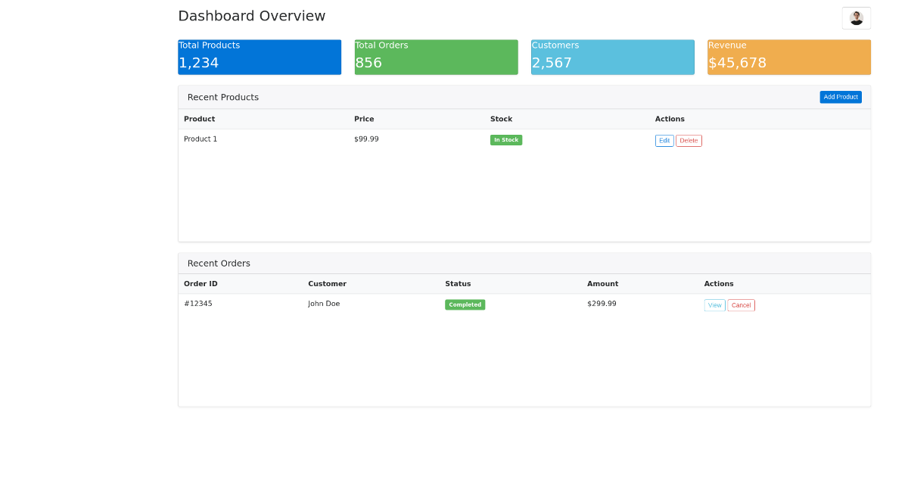Screen dimensions: 908x477
Task: Click the blue Total Products stat card
Action: click(260, 57)
